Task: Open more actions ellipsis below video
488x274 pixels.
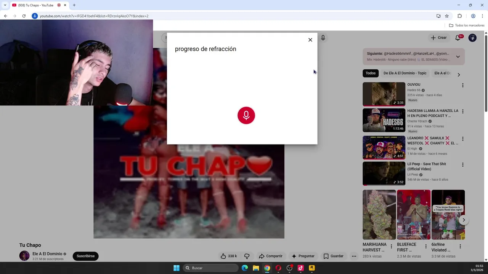Action: click(354, 256)
